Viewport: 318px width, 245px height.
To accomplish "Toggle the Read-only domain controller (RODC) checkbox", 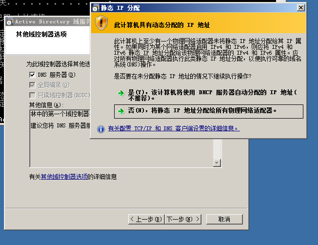I will coord(32,95).
